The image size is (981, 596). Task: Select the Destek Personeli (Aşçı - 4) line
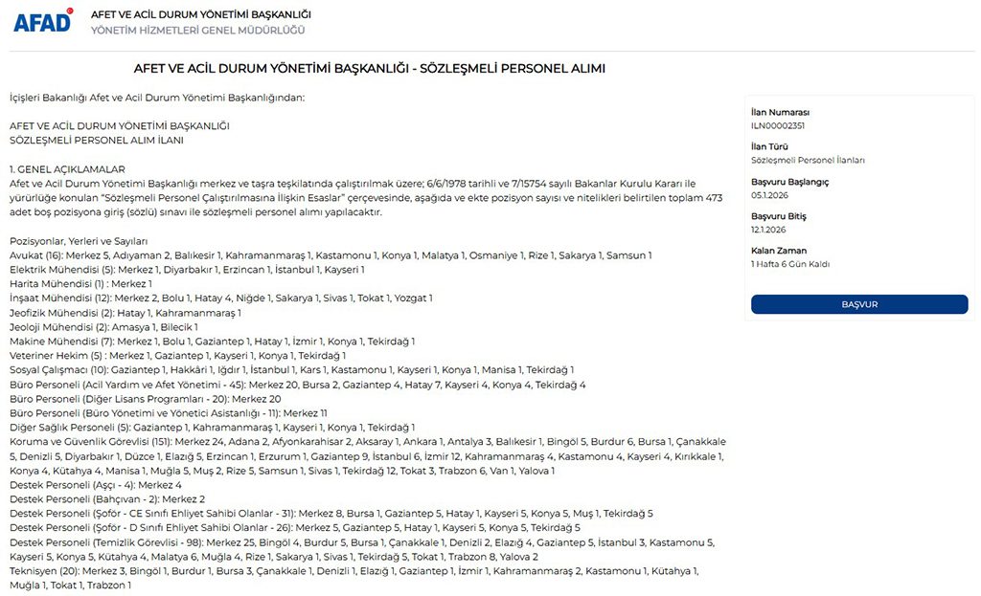click(95, 485)
